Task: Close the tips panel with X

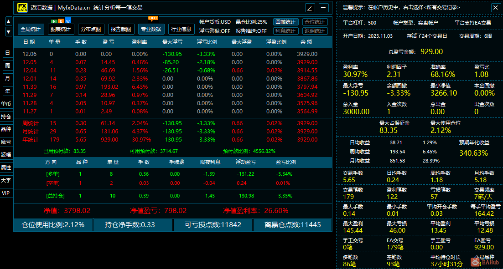Action: [x=494, y=8]
